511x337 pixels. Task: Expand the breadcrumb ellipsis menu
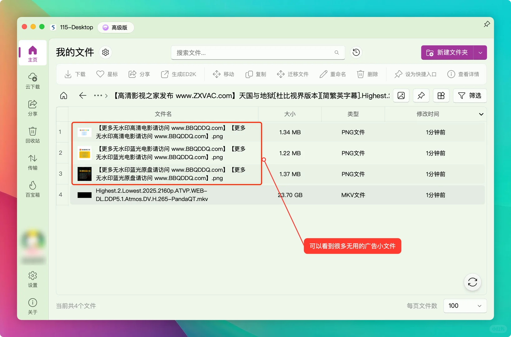point(98,95)
